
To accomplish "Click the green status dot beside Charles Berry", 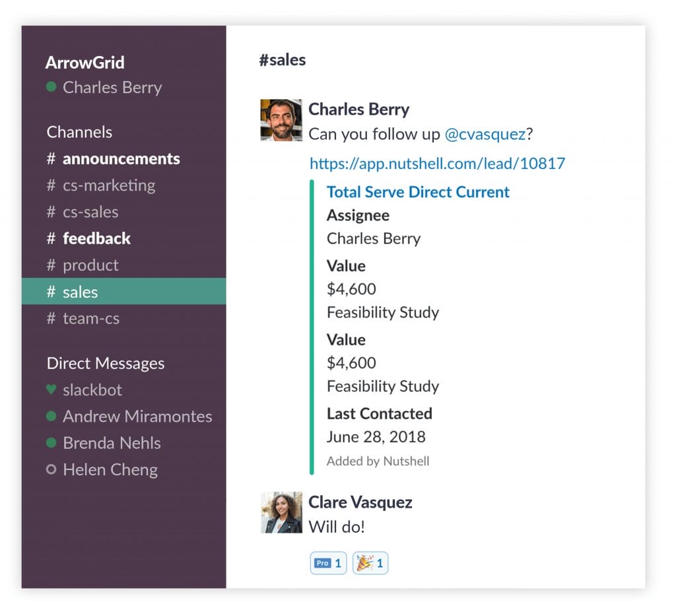I will [51, 87].
